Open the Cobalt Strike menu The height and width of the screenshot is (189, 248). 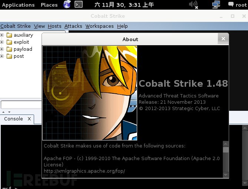coord(16,26)
